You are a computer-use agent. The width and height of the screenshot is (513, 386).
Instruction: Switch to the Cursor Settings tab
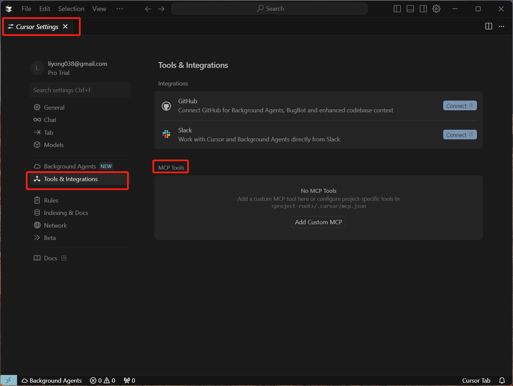pyautogui.click(x=37, y=27)
